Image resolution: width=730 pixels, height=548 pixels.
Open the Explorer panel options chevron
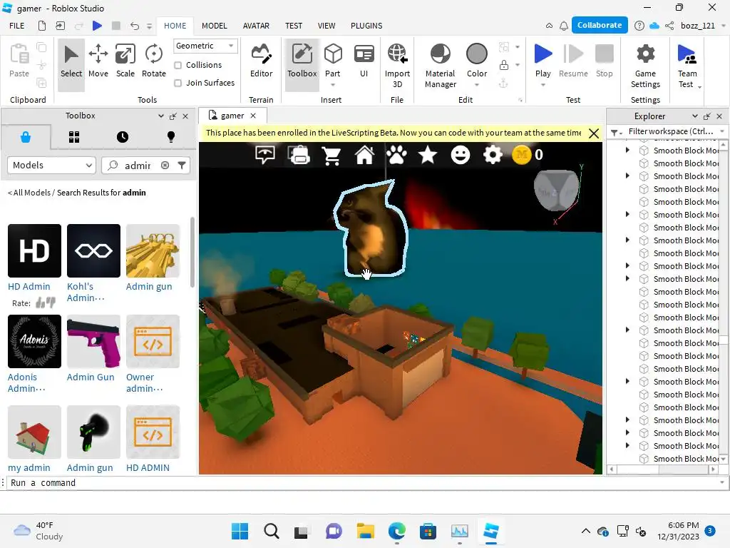(x=694, y=116)
